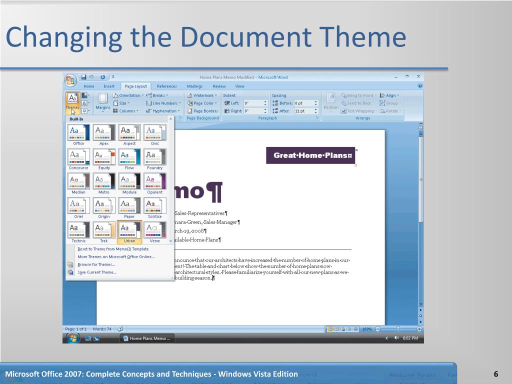Open the Watermark dropdown

202,95
